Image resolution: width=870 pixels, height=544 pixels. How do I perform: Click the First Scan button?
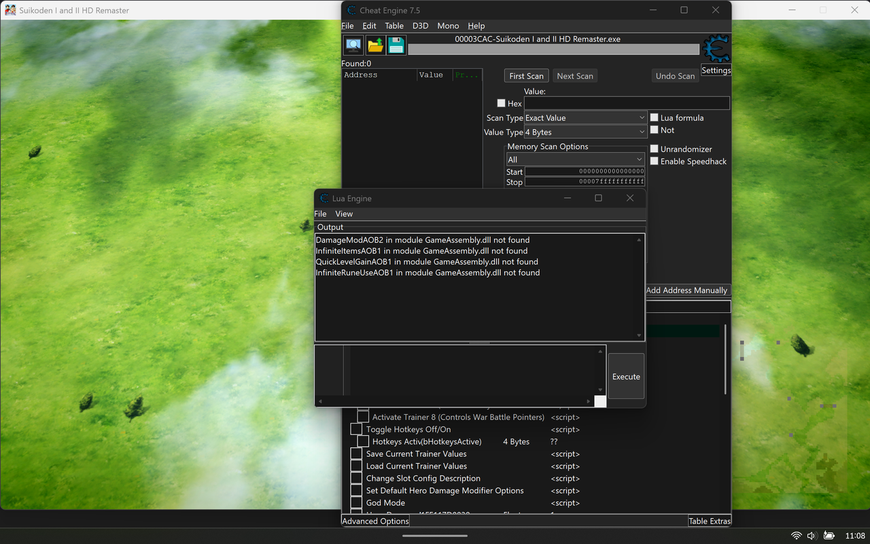(x=527, y=76)
